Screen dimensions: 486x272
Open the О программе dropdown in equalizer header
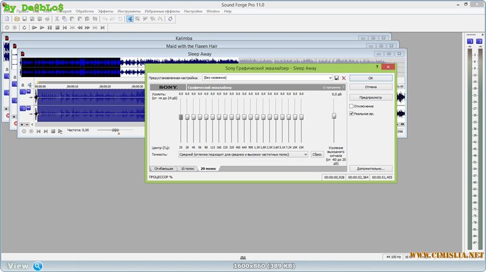tap(333, 88)
